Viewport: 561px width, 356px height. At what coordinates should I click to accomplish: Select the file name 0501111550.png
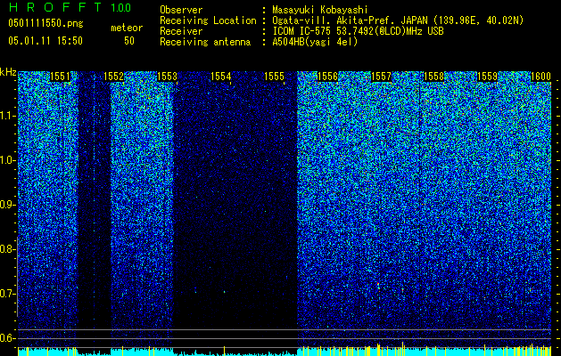[x=45, y=24]
